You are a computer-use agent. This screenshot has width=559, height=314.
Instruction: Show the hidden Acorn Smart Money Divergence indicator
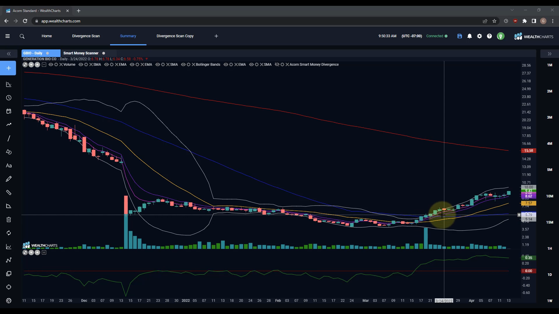click(x=277, y=65)
